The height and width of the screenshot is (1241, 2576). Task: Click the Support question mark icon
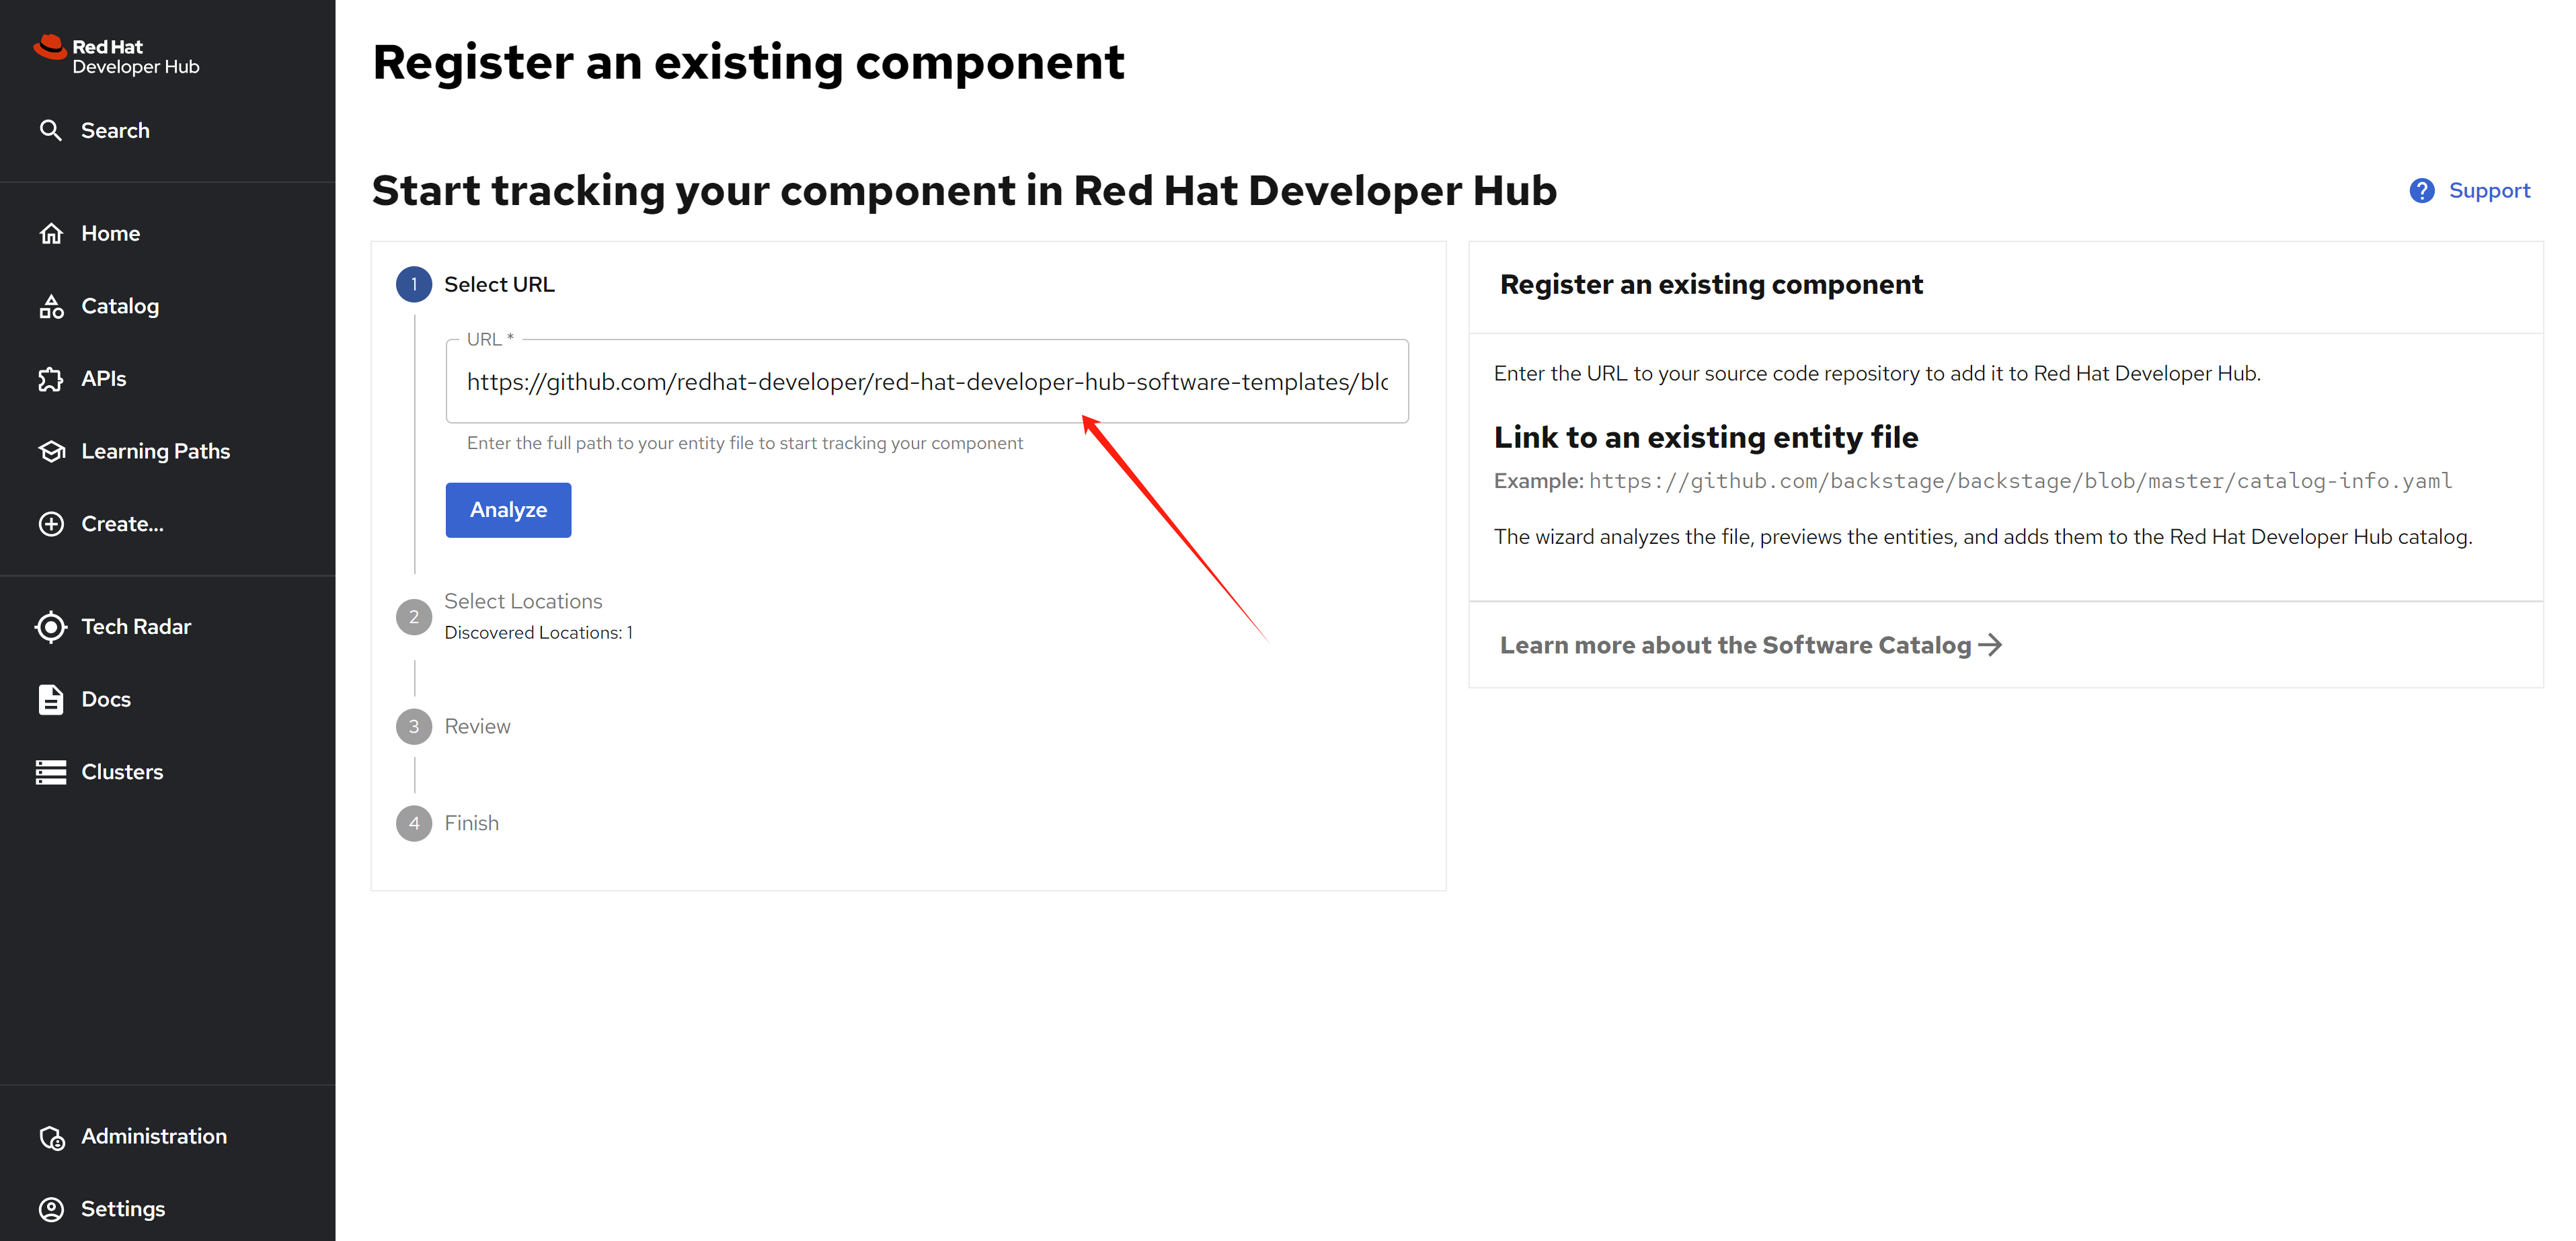2421,190
